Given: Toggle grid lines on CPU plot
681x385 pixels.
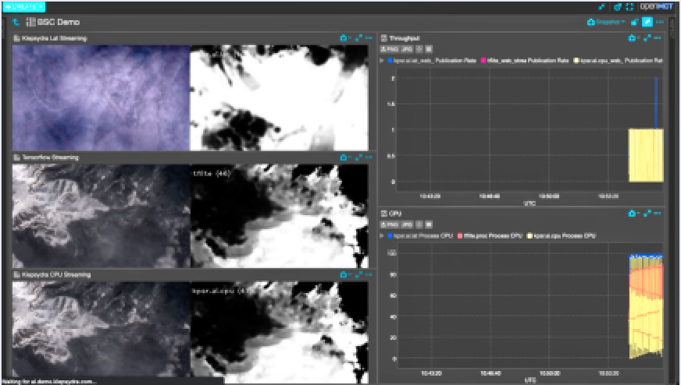Looking at the screenshot, I should click(x=429, y=224).
